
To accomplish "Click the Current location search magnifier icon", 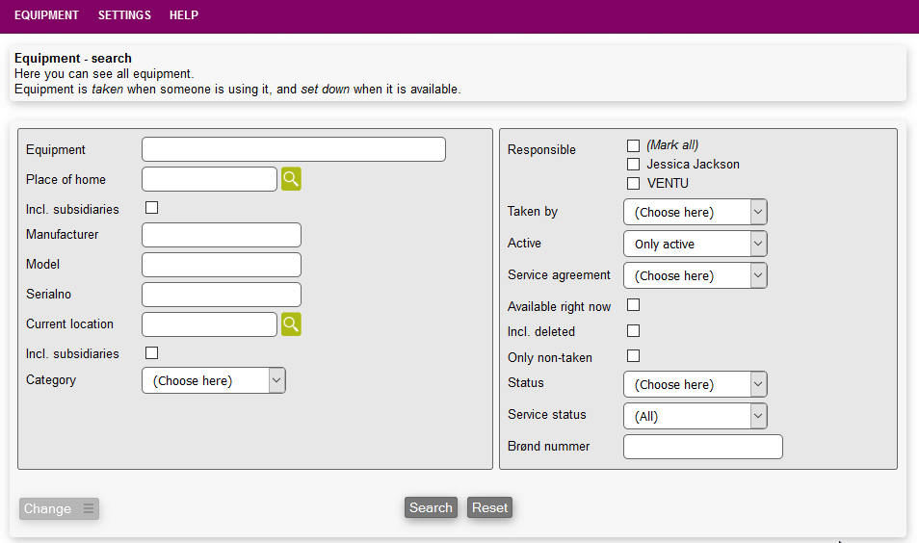I will [291, 324].
